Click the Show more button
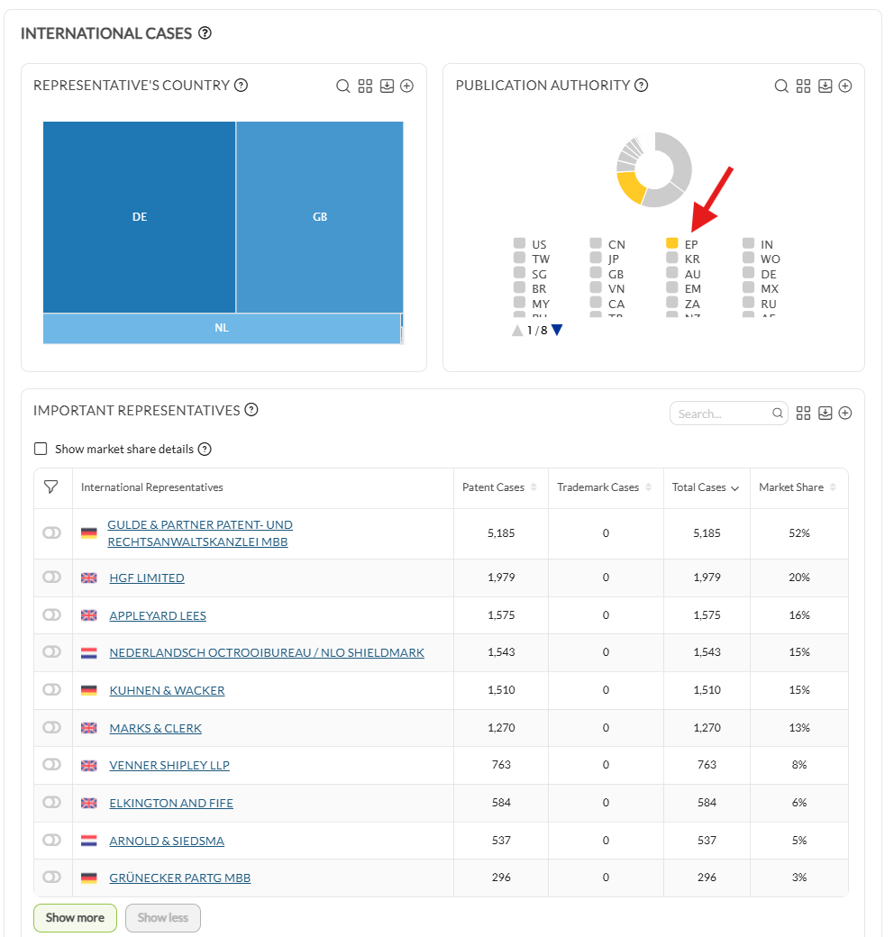The height and width of the screenshot is (937, 894). 76,917
